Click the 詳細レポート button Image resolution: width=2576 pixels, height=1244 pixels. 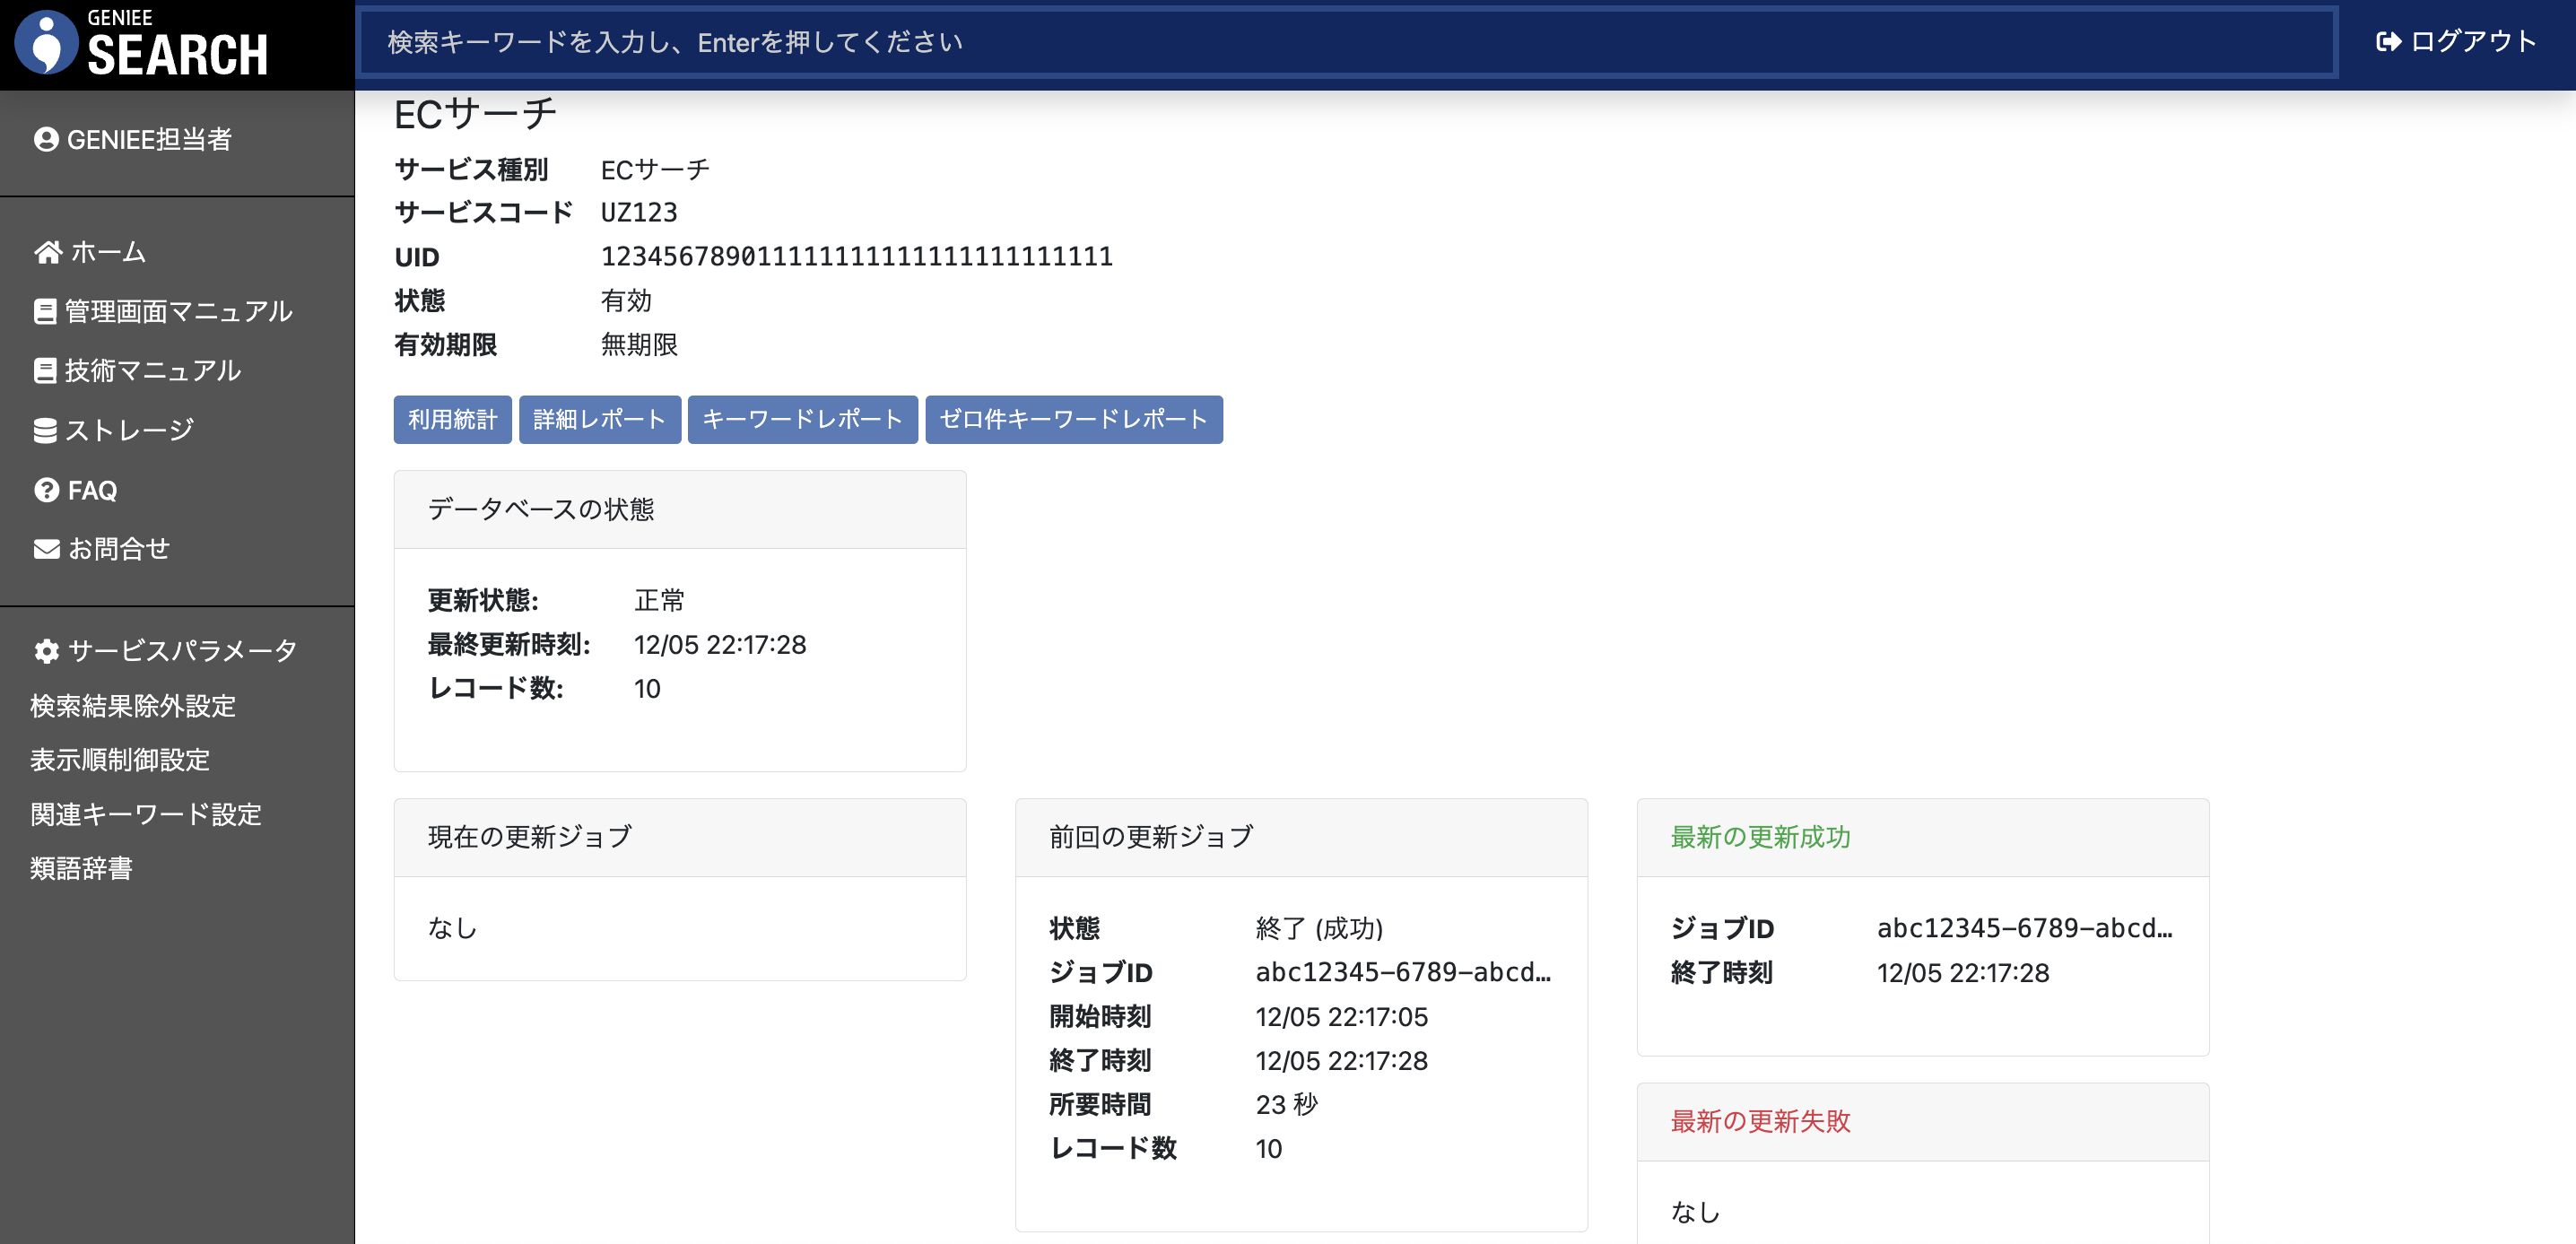(x=600, y=420)
